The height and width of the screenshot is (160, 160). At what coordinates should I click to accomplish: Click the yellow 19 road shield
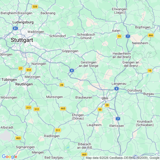(x=119, y=36)
